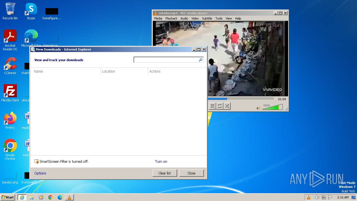This screenshot has height=201, width=357.
Task: Open the VLC Video menu
Action: pos(195,18)
